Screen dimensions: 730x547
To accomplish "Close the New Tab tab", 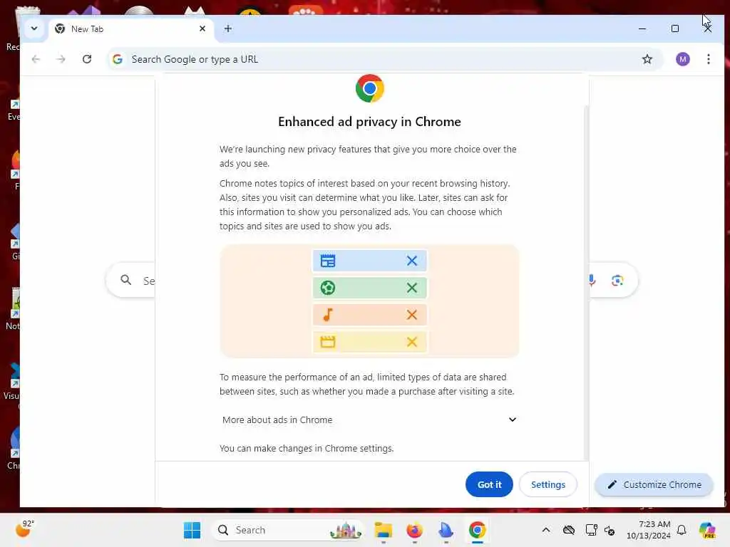I will pyautogui.click(x=202, y=28).
